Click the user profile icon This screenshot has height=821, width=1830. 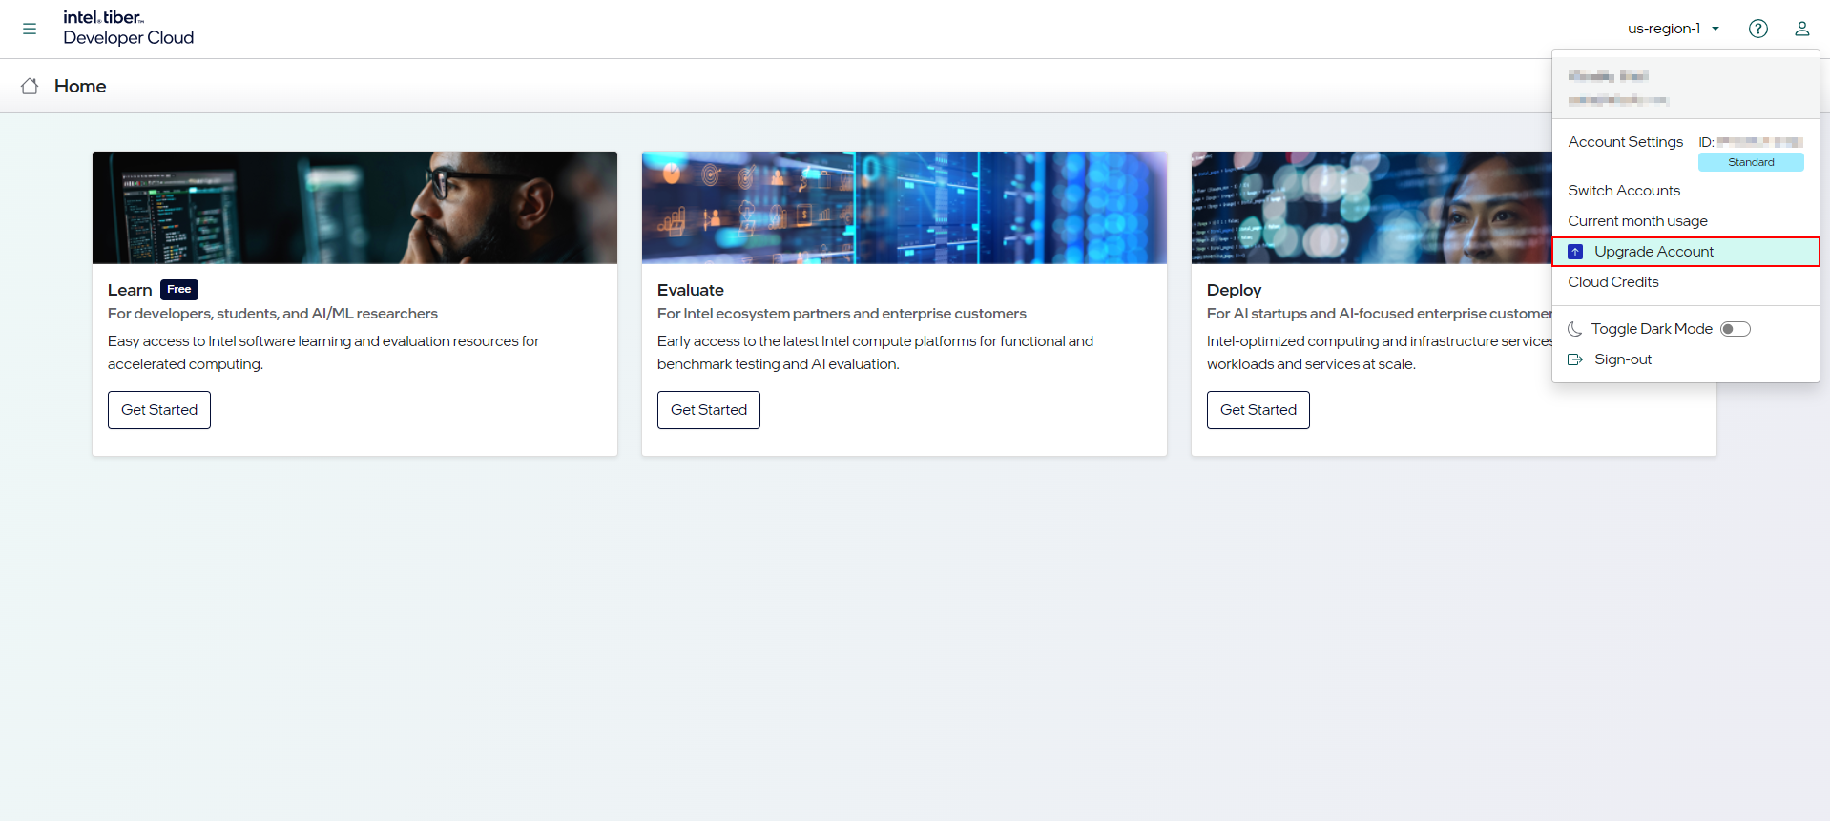1801,29
